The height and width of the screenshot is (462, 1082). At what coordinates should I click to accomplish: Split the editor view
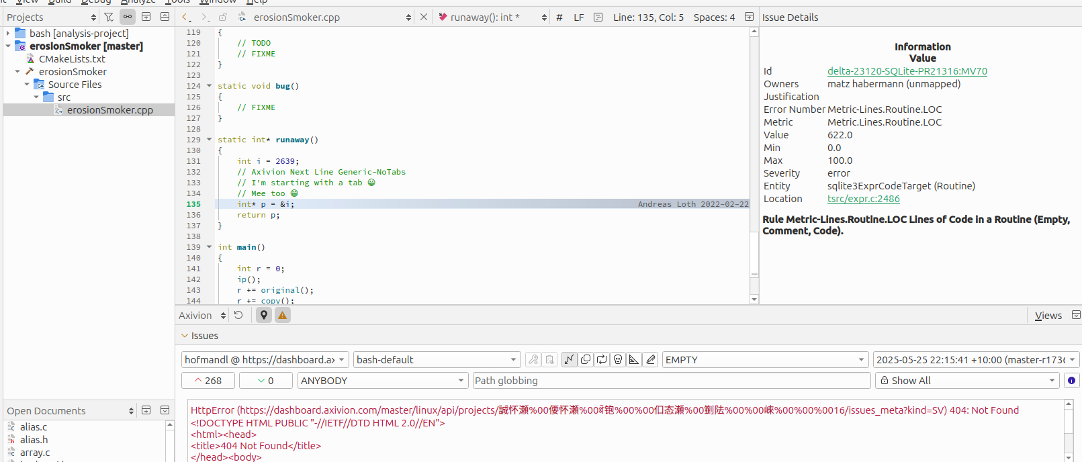click(x=749, y=17)
